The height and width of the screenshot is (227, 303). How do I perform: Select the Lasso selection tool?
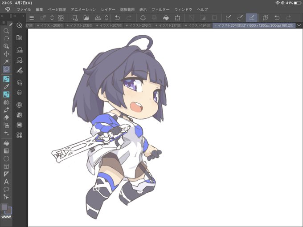point(6,69)
